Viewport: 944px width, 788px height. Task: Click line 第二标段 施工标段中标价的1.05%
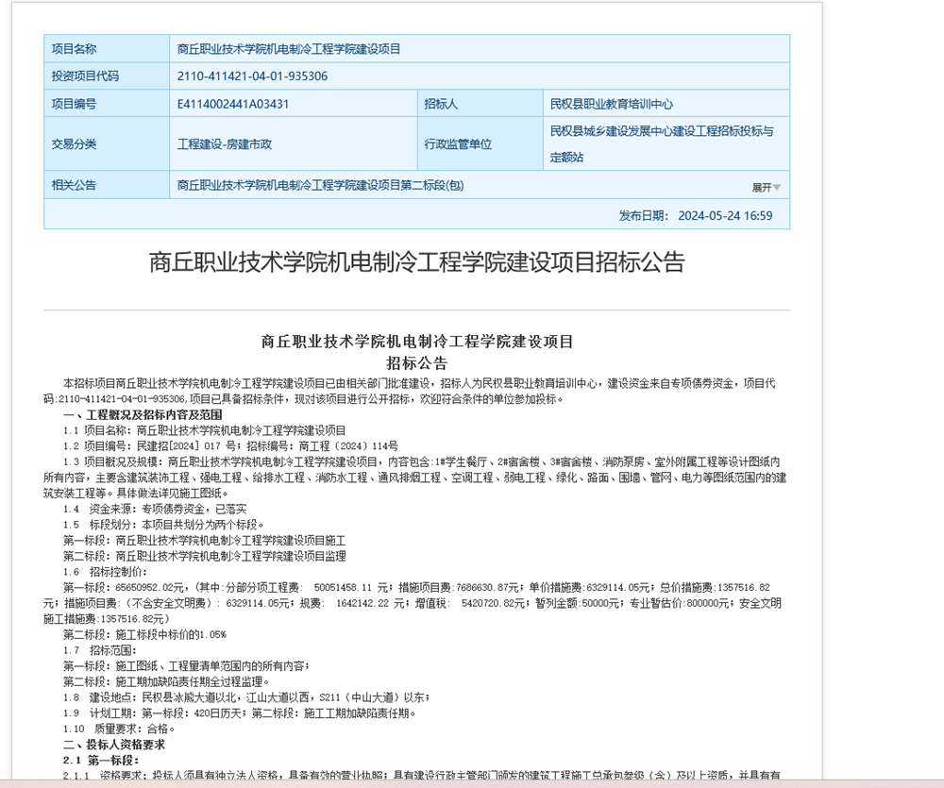coord(145,634)
